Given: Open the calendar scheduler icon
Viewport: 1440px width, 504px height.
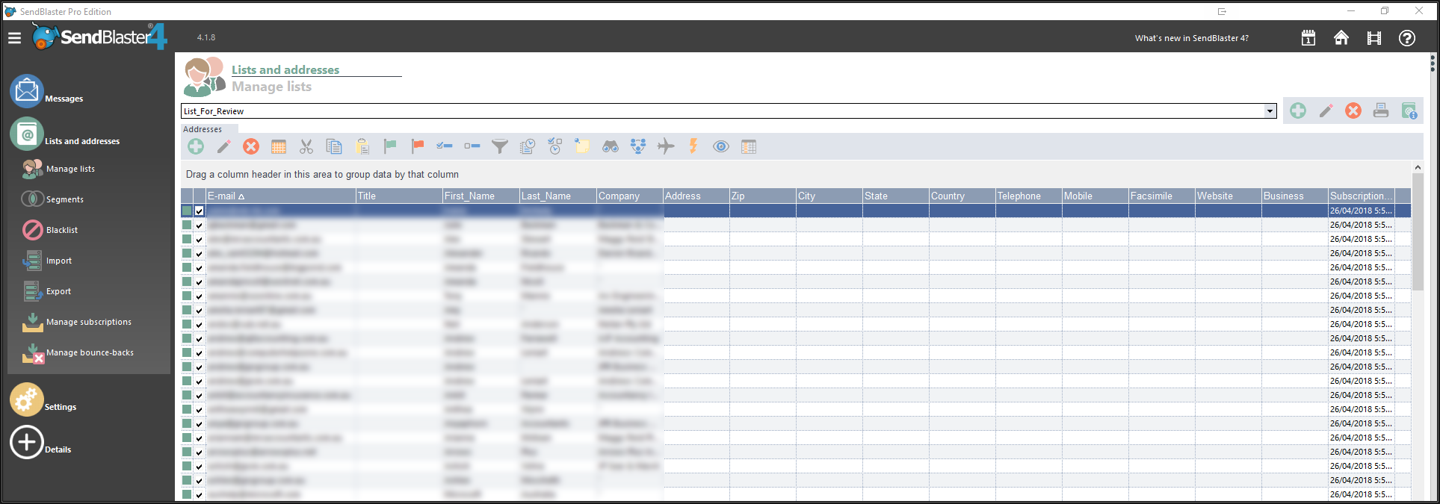Looking at the screenshot, I should 1308,38.
